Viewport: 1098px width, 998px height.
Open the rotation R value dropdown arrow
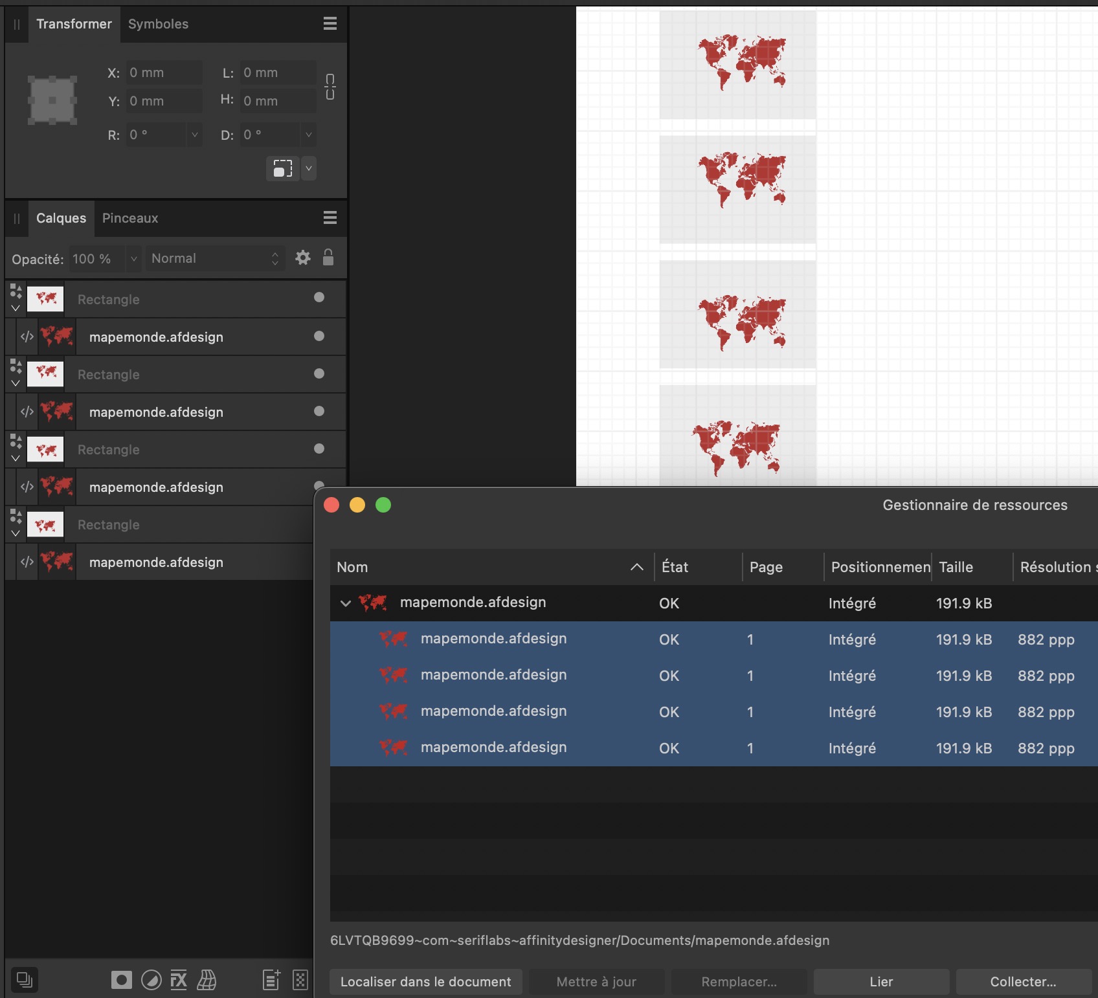(x=194, y=135)
